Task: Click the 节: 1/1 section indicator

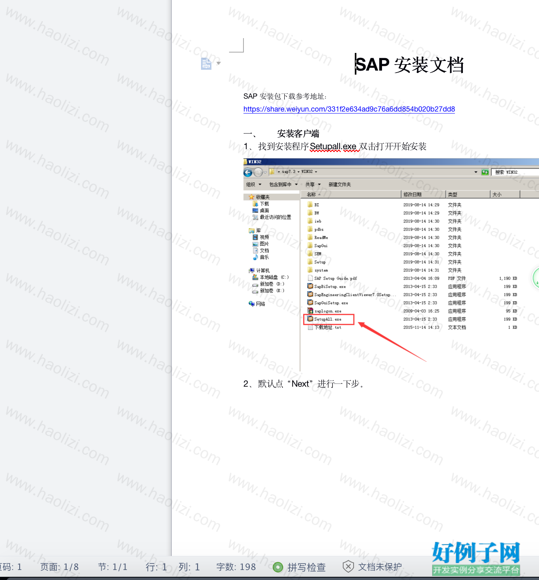Action: (113, 567)
